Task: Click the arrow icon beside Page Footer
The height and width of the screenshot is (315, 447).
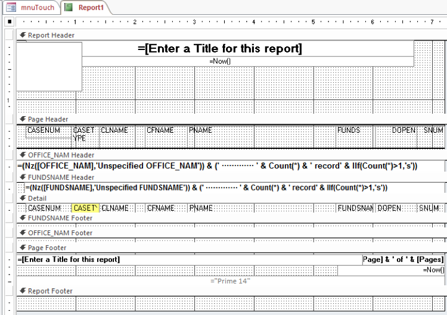Action: tap(23, 248)
